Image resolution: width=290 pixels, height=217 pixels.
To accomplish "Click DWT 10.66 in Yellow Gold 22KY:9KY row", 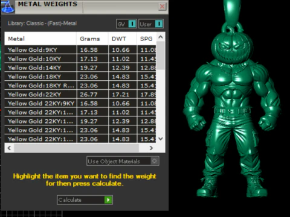I will tap(121, 103).
